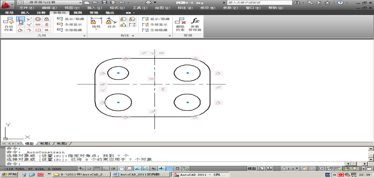Open the annotation scale 1:1 dropdown
Image resolution: width=374 pixels, height=178 pixels.
click(x=290, y=169)
